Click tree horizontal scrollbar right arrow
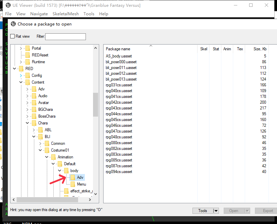 pyautogui.click(x=90, y=200)
